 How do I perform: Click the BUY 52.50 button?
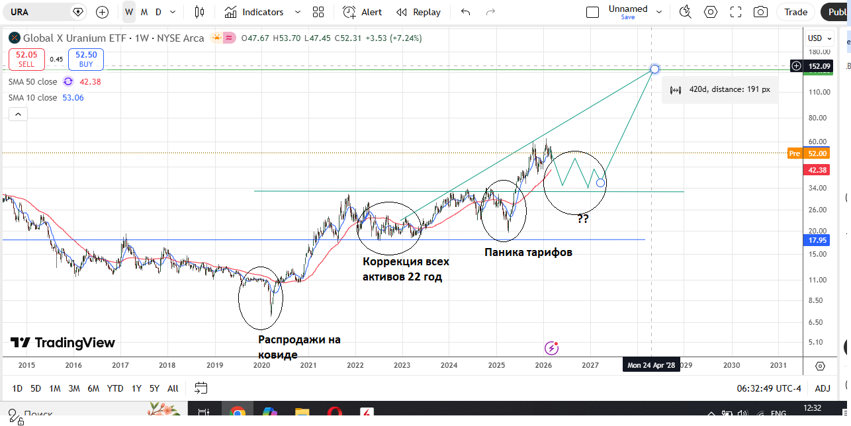86,60
